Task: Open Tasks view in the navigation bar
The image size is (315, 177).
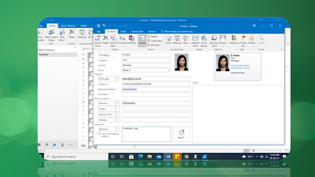Action: 62,145
